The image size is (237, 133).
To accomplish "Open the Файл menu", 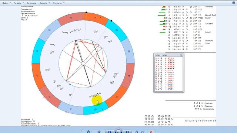I will [x=7, y=3].
